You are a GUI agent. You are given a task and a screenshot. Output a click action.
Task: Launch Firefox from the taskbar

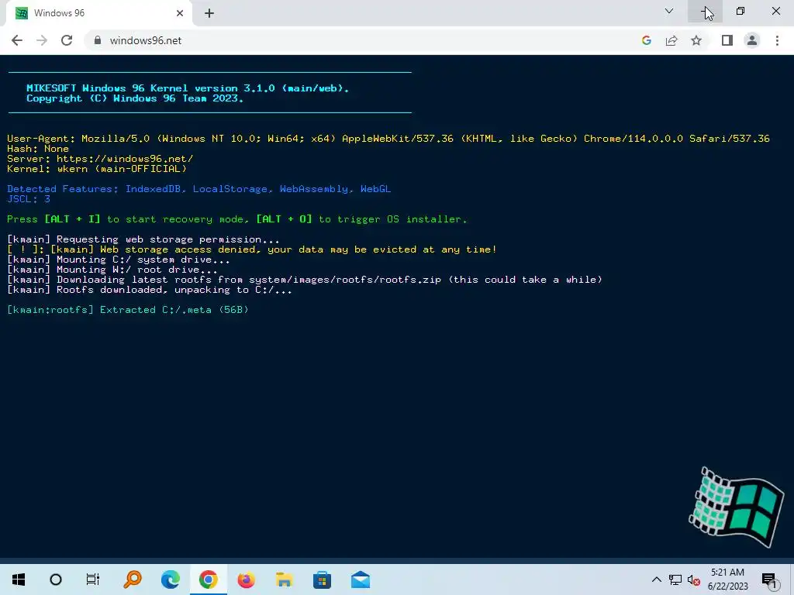[x=246, y=580]
